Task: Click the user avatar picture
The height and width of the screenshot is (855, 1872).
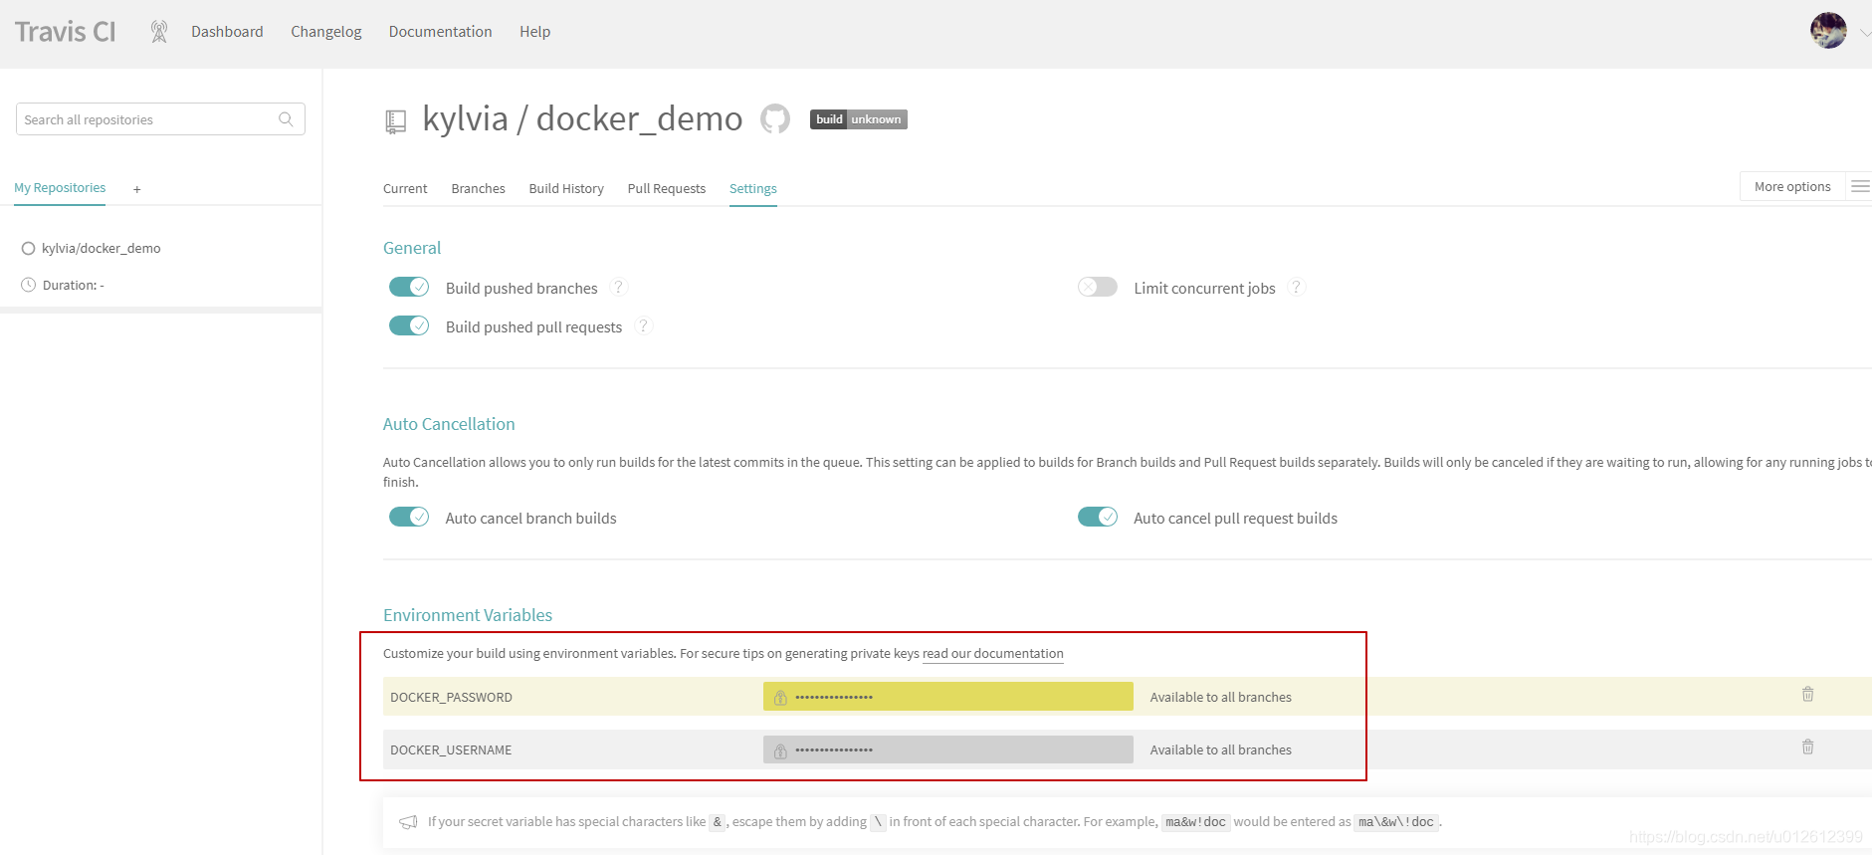Action: pyautogui.click(x=1828, y=31)
